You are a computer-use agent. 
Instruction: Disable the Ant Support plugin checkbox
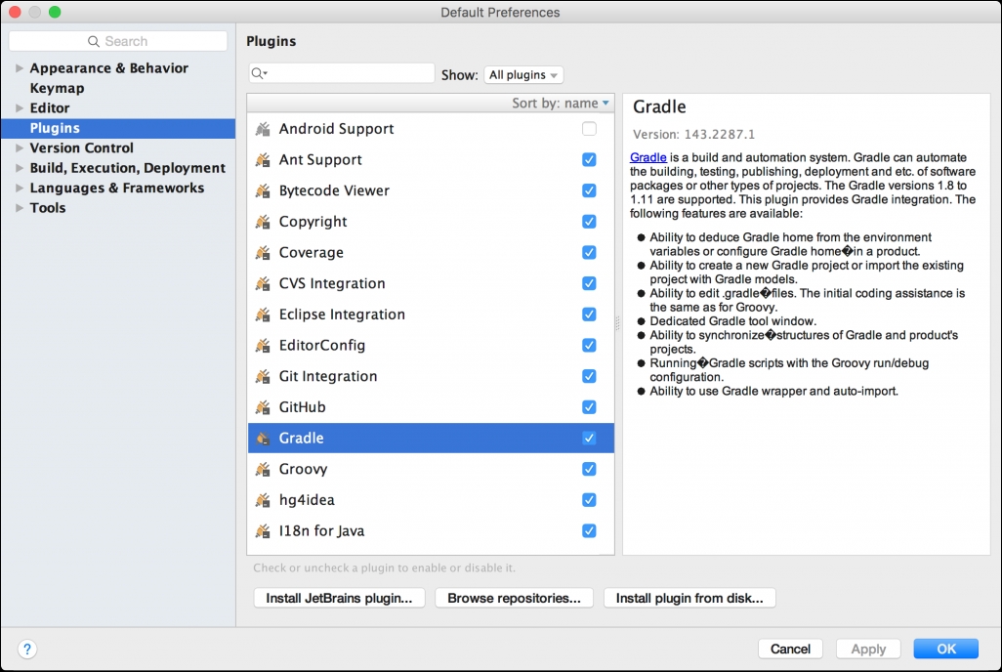pos(589,160)
